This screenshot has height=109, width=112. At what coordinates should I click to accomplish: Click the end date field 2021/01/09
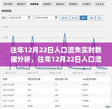coord(47,18)
